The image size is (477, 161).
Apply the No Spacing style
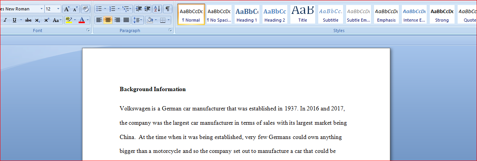click(x=219, y=14)
